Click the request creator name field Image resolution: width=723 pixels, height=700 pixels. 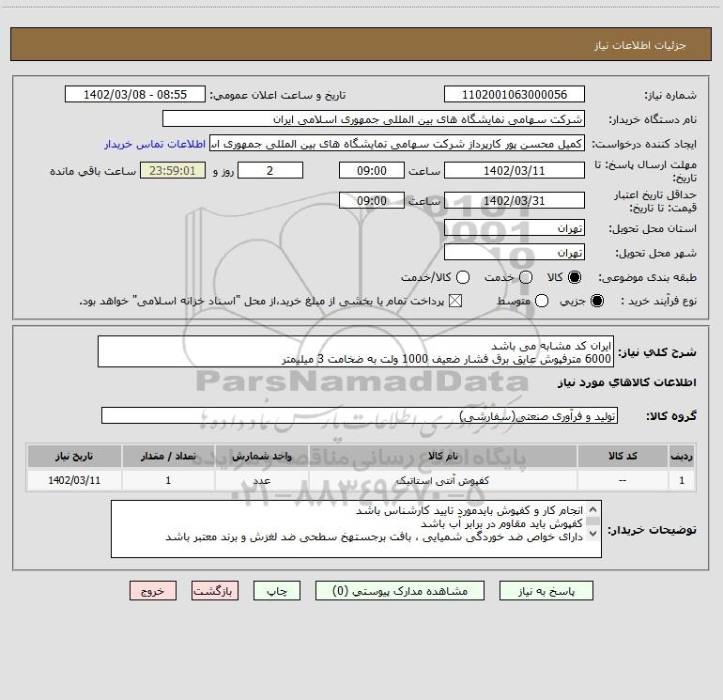(x=397, y=143)
